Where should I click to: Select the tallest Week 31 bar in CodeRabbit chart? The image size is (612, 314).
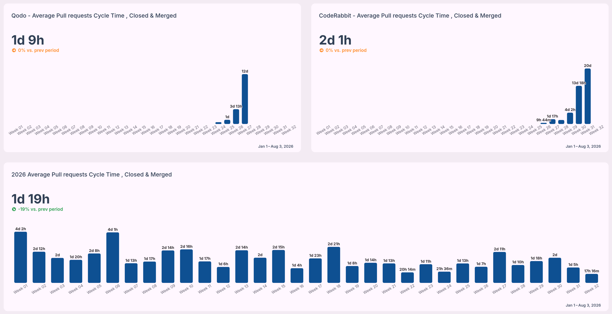point(588,96)
